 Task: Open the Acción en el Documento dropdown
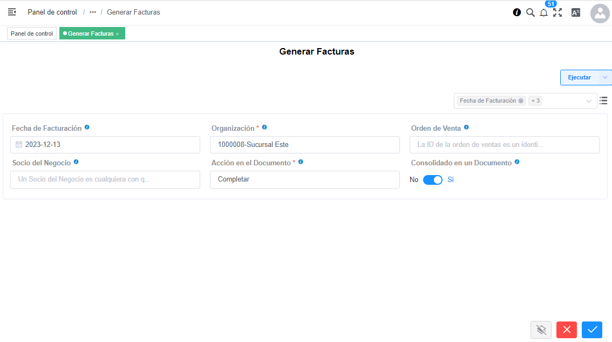[x=304, y=179]
